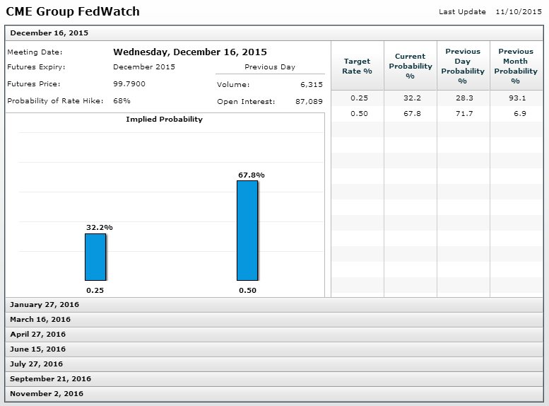Select the 0.25 target rate cell
The image size is (549, 406).
click(x=359, y=98)
